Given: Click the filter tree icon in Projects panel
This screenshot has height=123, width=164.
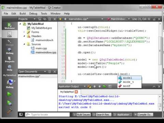Looking at the screenshot, I should point(39,19).
